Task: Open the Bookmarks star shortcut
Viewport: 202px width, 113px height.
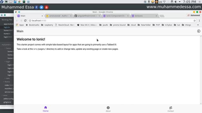Action: click(x=32, y=25)
